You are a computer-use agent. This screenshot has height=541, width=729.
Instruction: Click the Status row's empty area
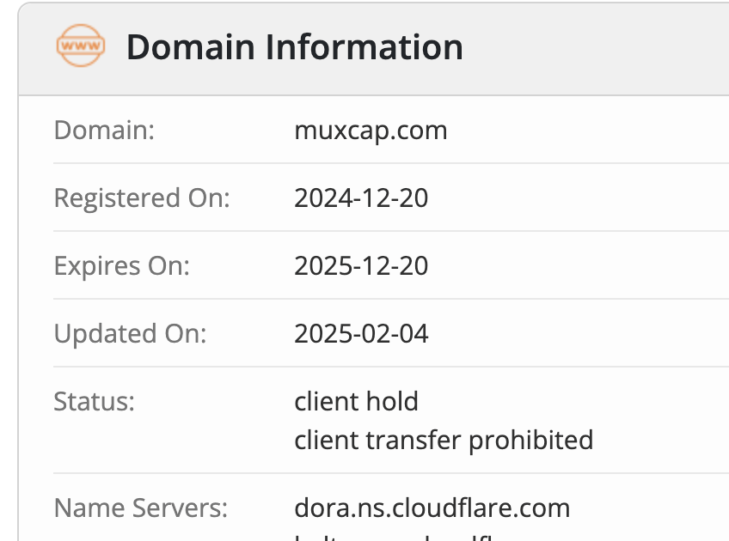tap(660, 420)
